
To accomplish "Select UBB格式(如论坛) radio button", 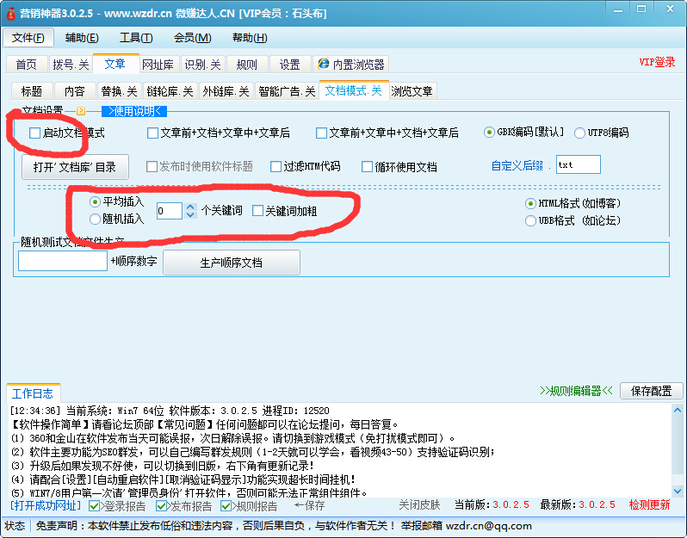I will pyautogui.click(x=530, y=220).
